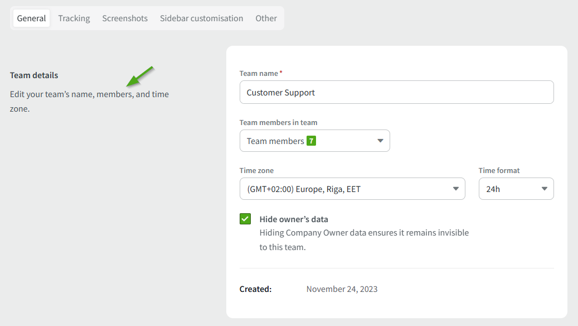
Task: Click the Time zone caret icon
Action: (455, 189)
